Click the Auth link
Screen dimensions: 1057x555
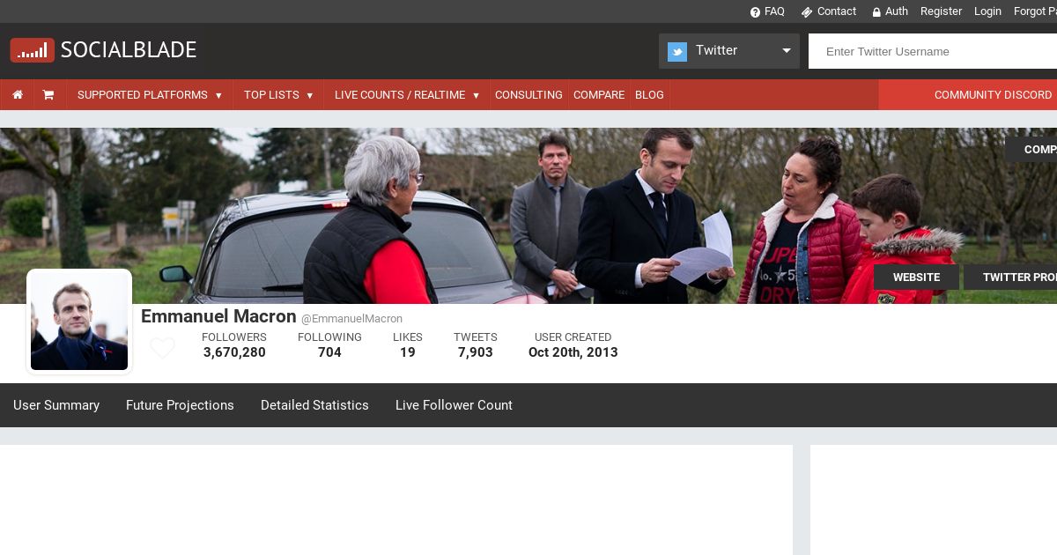tap(897, 11)
